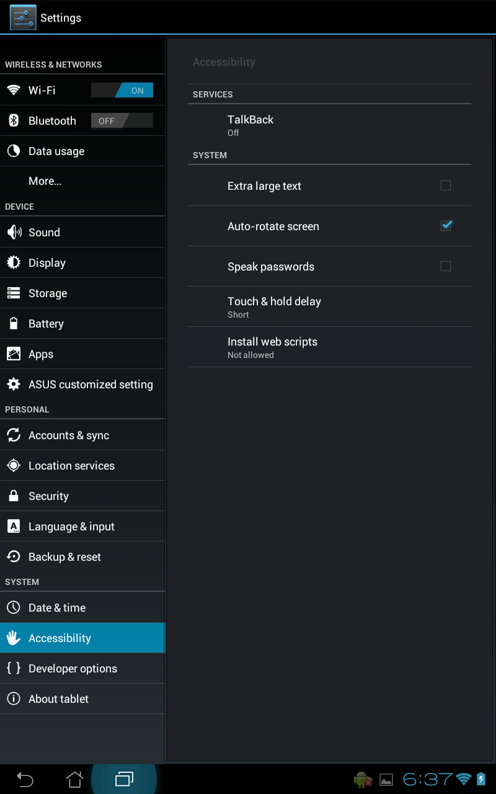This screenshot has width=496, height=794.
Task: Expand More... wireless network options
Action: (x=45, y=181)
